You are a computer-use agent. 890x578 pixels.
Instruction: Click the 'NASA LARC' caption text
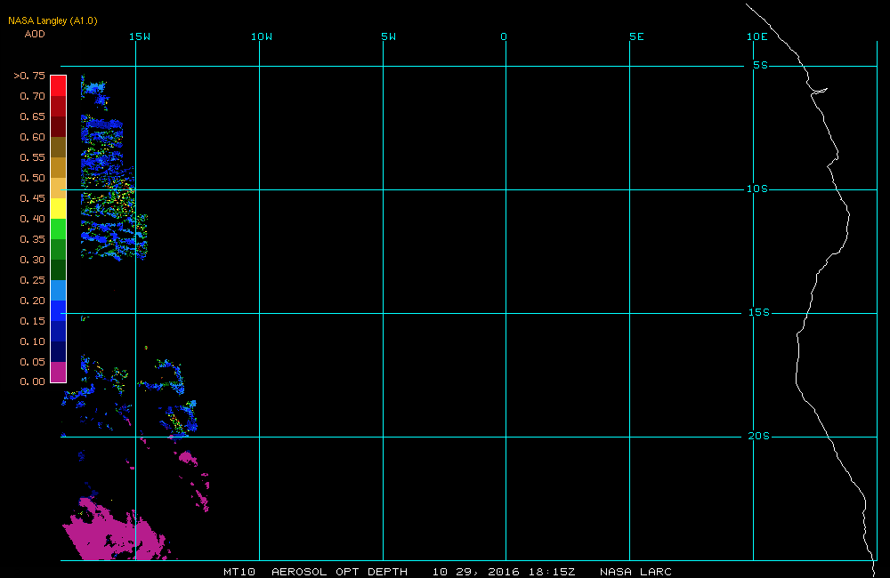click(x=635, y=572)
